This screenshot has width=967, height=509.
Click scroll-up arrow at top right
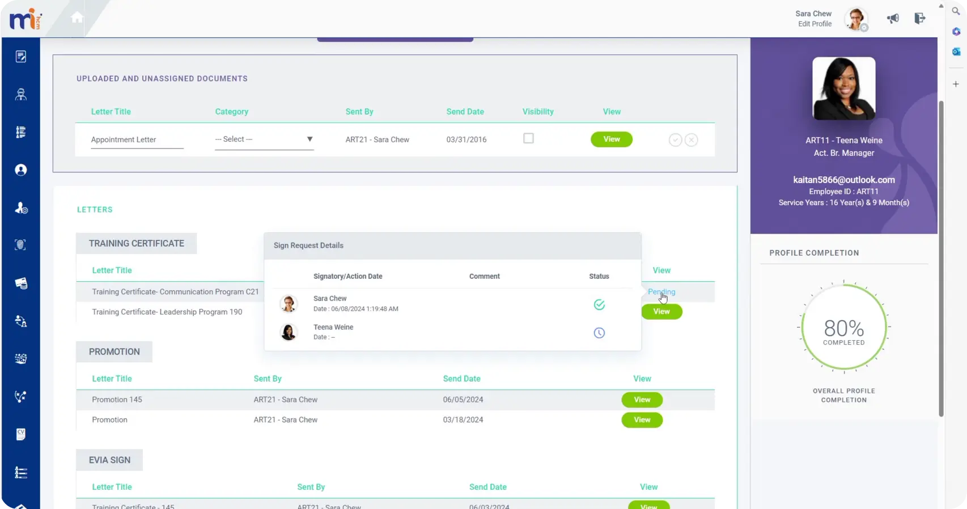coord(941,6)
